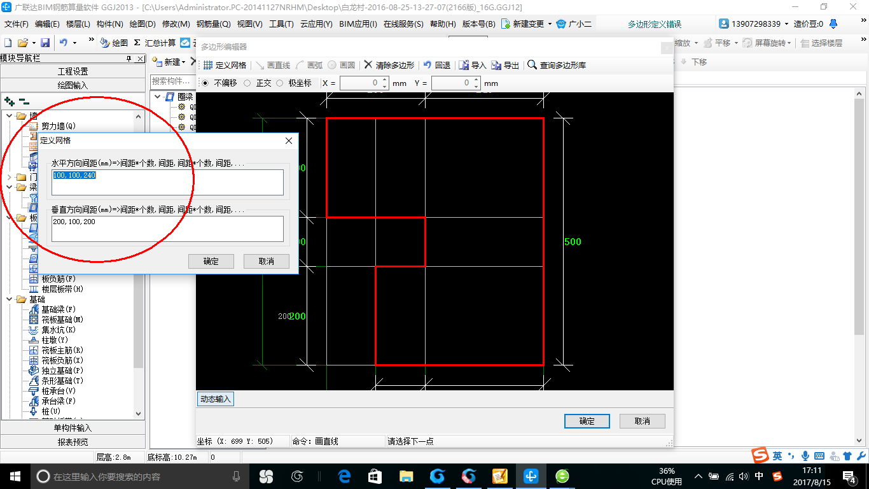Open the BIM应用(I) menu
The width and height of the screenshot is (869, 489).
click(358, 24)
